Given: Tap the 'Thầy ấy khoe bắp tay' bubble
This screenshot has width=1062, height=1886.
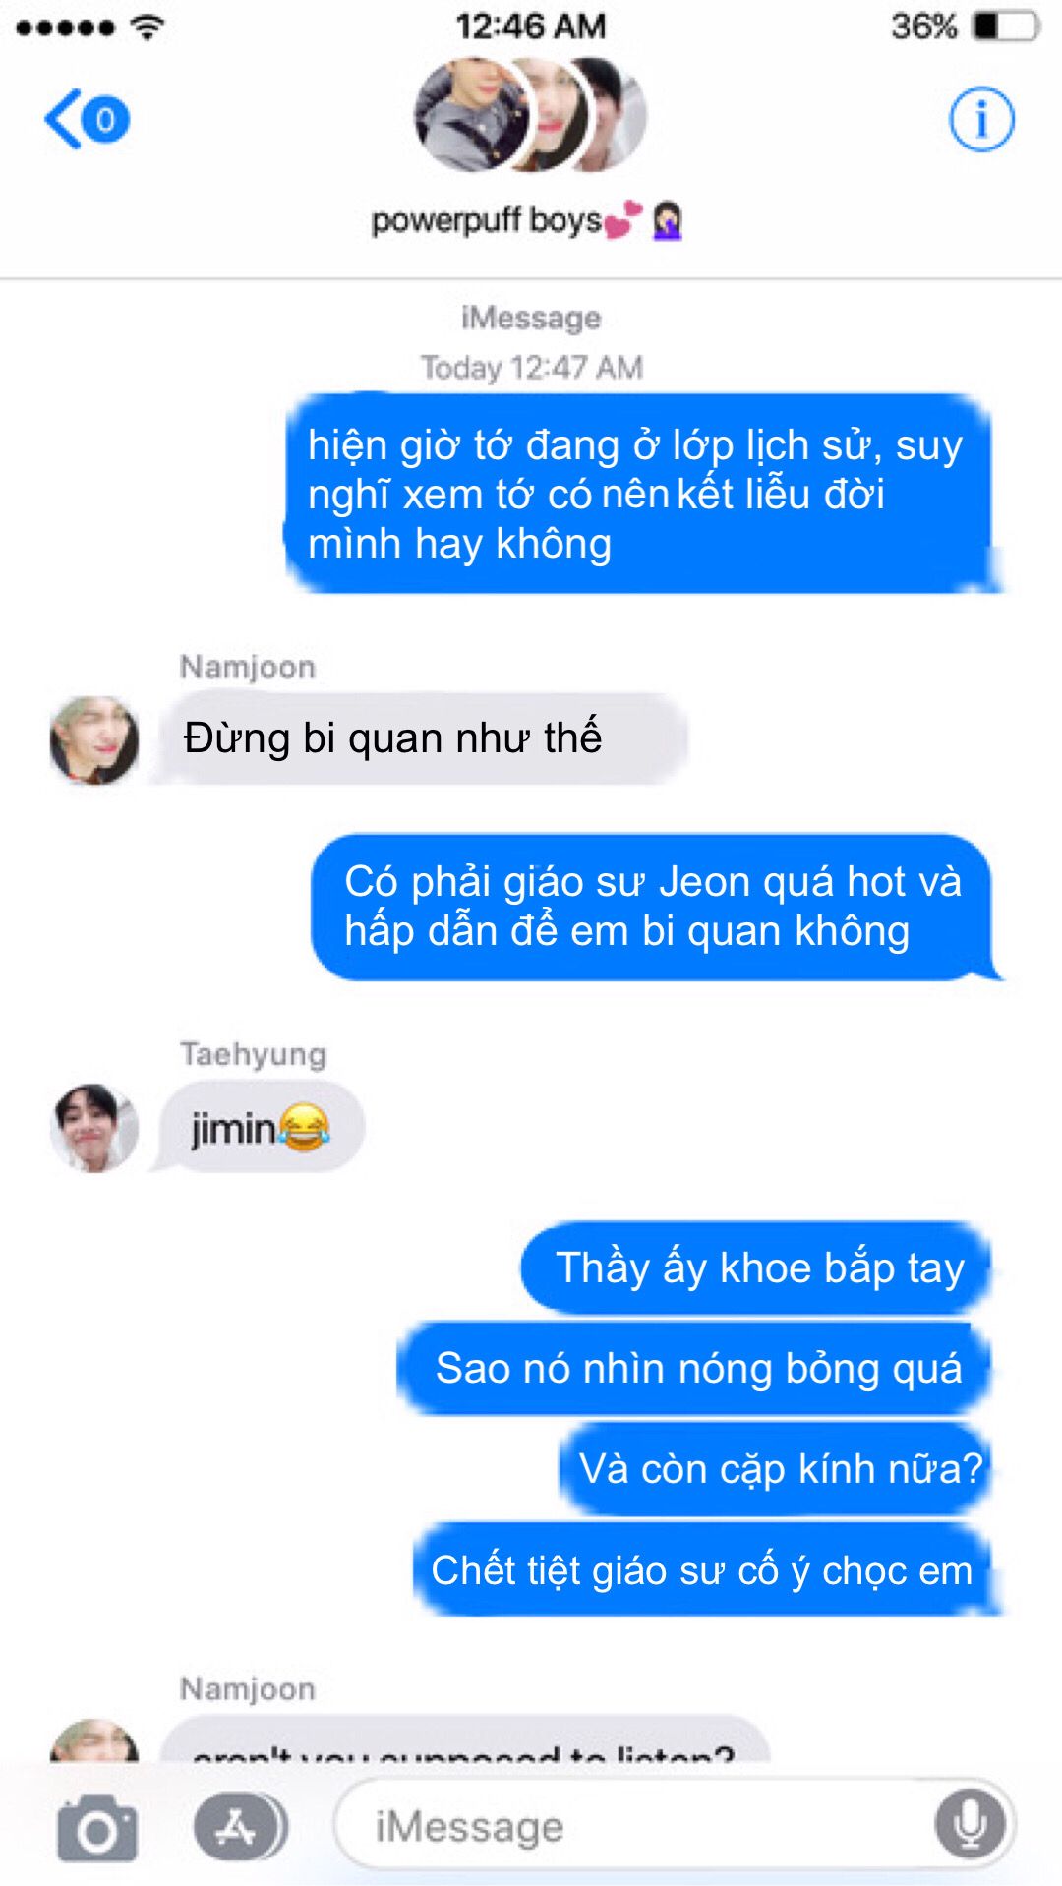Looking at the screenshot, I should pos(758,1268).
